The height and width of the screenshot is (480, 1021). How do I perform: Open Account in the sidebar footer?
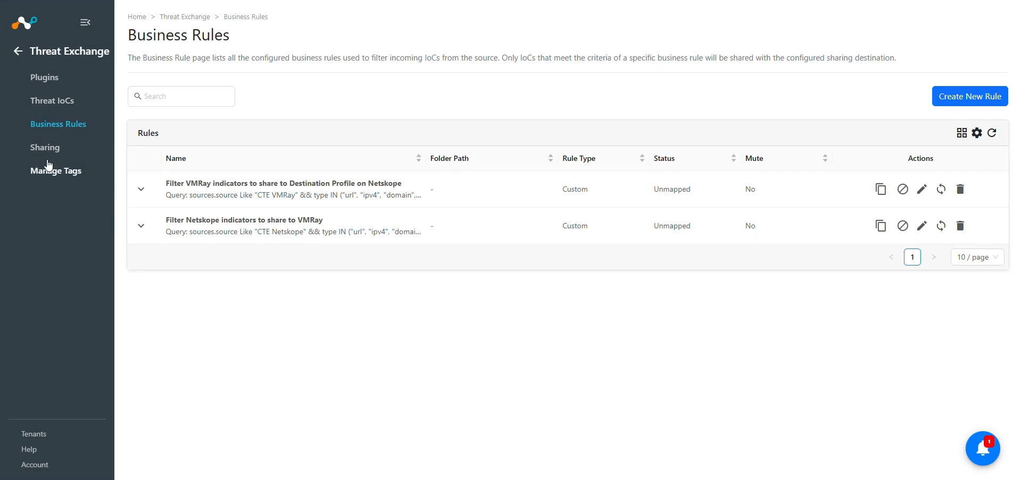[35, 465]
